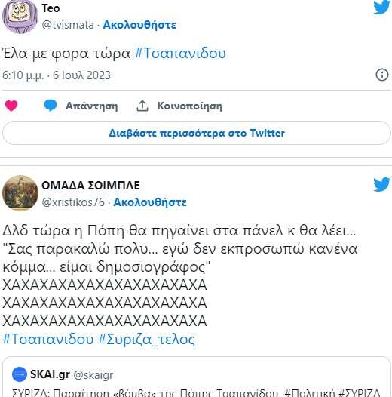Follow @xristikos76 via Ακολουθήστε link
The image size is (392, 397).
(x=150, y=202)
